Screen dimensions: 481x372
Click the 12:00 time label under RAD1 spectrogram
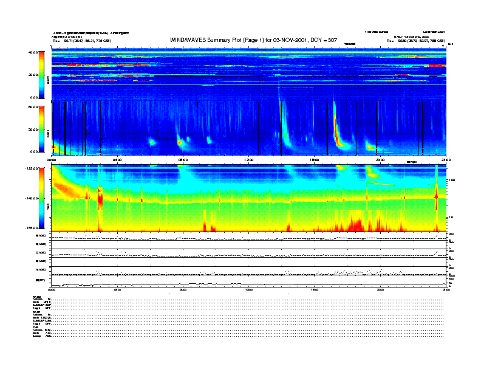(248, 160)
